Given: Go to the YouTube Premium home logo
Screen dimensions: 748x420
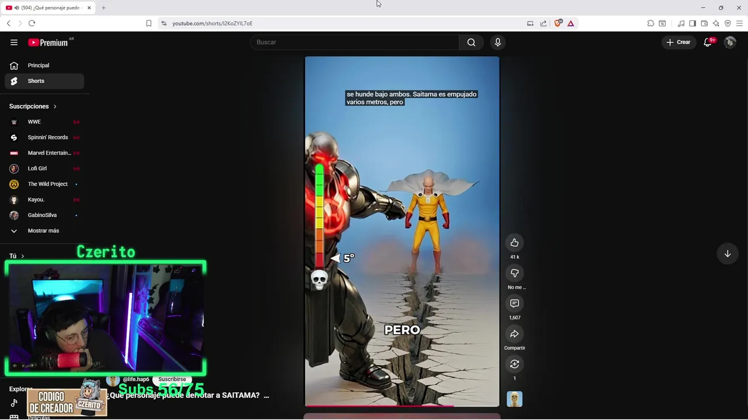Looking at the screenshot, I should coord(49,43).
